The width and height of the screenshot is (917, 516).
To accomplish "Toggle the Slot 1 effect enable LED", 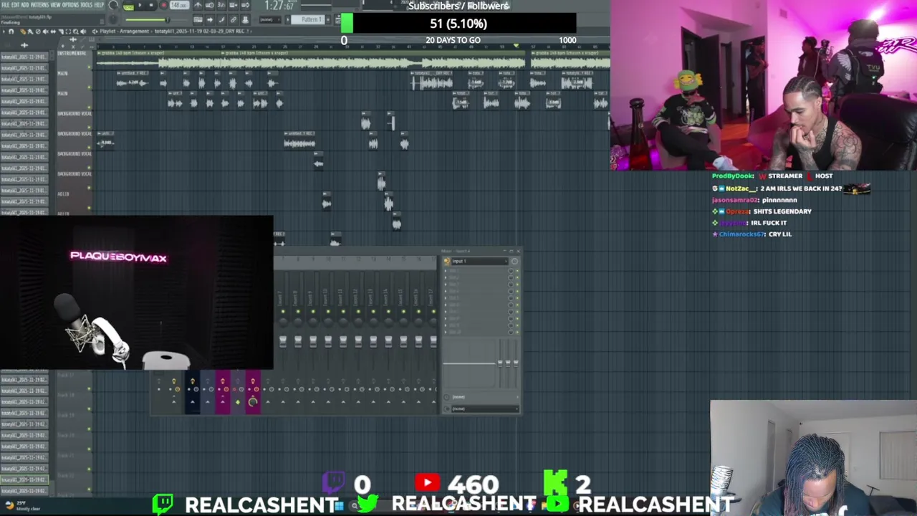I will click(517, 271).
